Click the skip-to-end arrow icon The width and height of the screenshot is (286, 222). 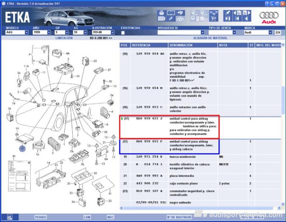228,18
